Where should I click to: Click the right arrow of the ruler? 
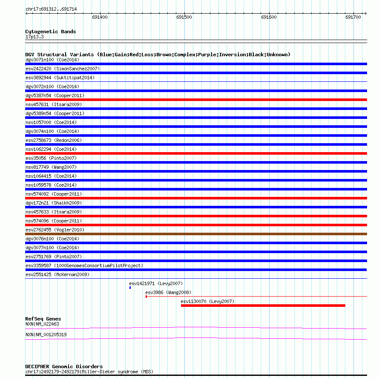click(366, 14)
